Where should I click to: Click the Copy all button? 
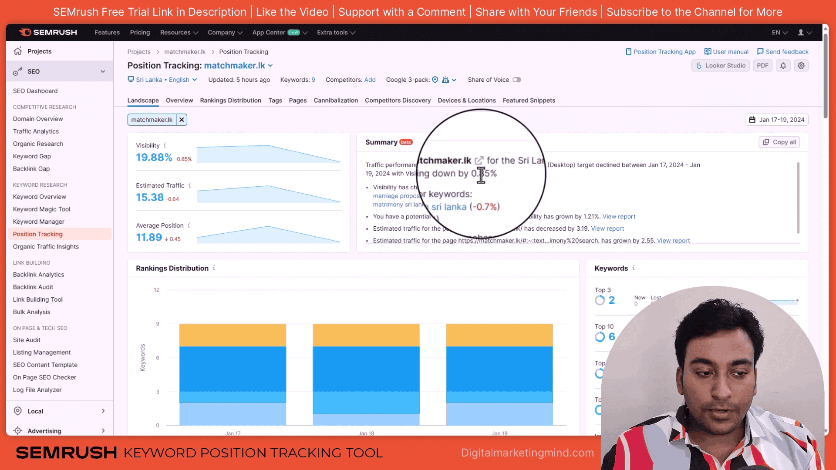coord(779,142)
